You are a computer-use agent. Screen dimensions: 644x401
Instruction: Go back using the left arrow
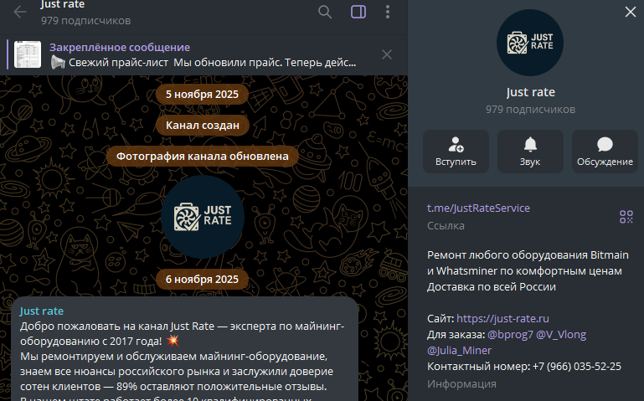[x=20, y=12]
